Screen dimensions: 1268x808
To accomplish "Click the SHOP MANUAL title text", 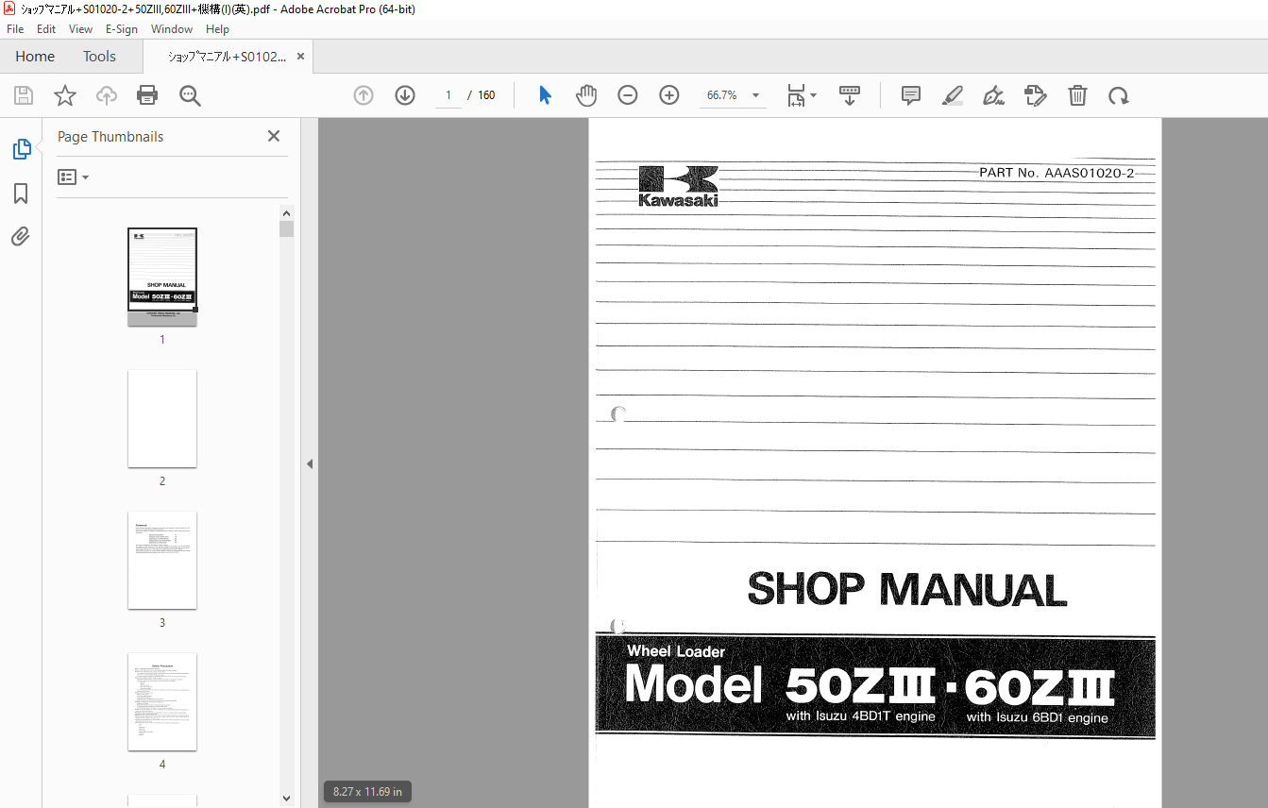I will 906,590.
